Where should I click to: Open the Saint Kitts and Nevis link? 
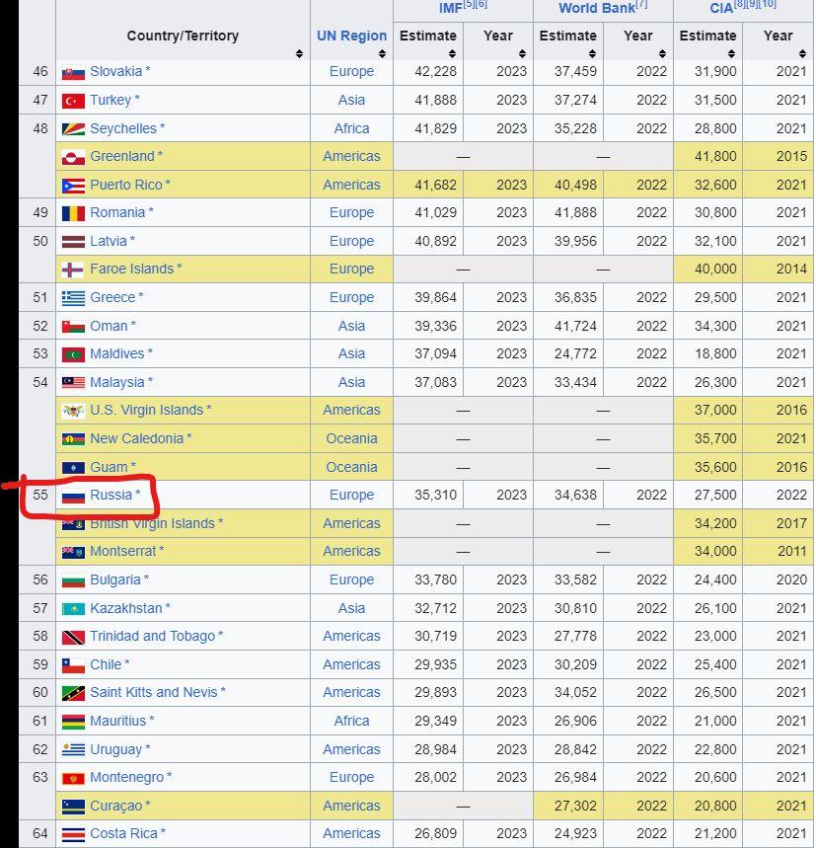[153, 693]
